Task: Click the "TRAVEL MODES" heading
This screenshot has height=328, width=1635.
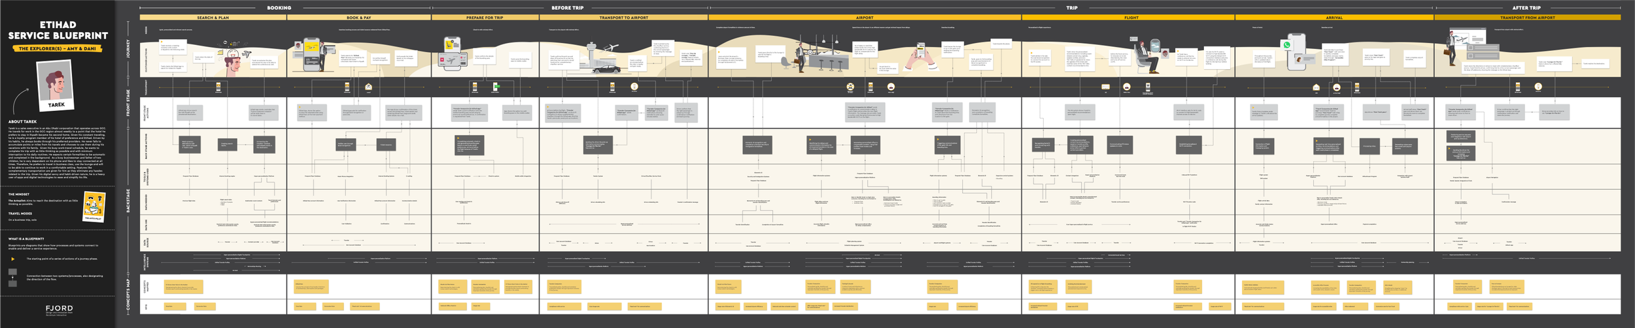Action: point(20,213)
